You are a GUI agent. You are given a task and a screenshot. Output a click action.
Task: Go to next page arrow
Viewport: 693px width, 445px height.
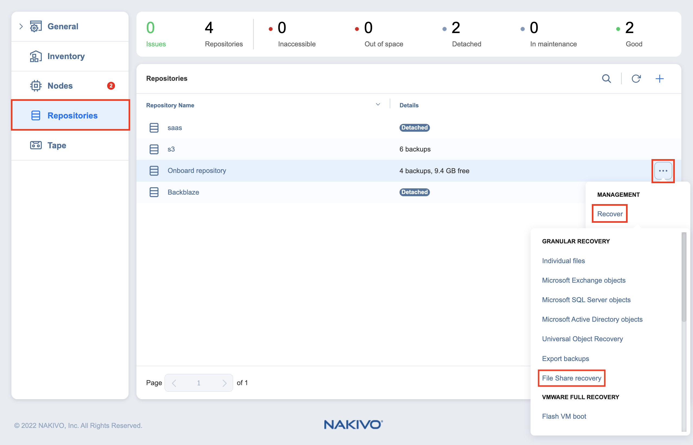click(224, 383)
